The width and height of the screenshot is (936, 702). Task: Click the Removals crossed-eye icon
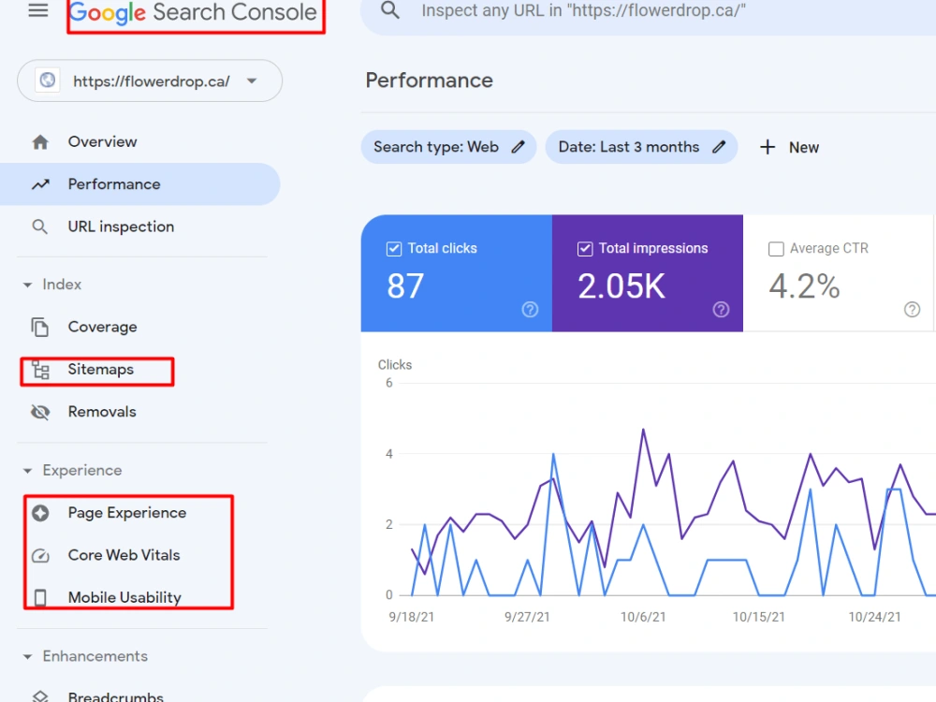(x=40, y=412)
